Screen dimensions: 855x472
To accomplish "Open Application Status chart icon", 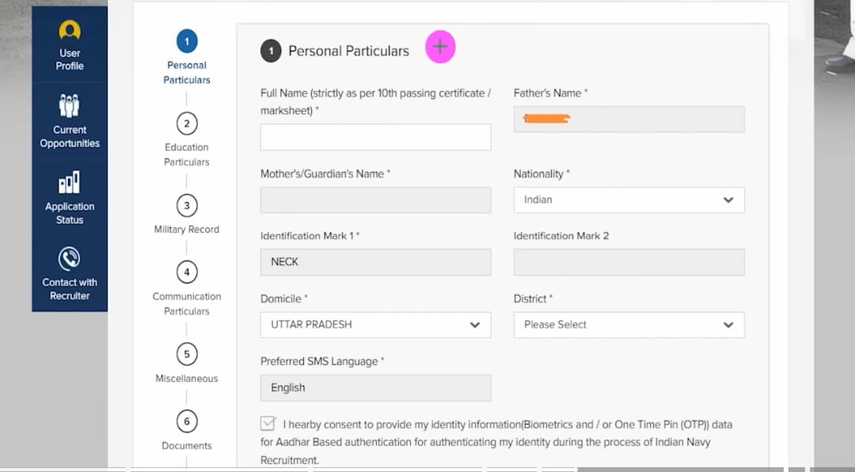I will point(70,183).
